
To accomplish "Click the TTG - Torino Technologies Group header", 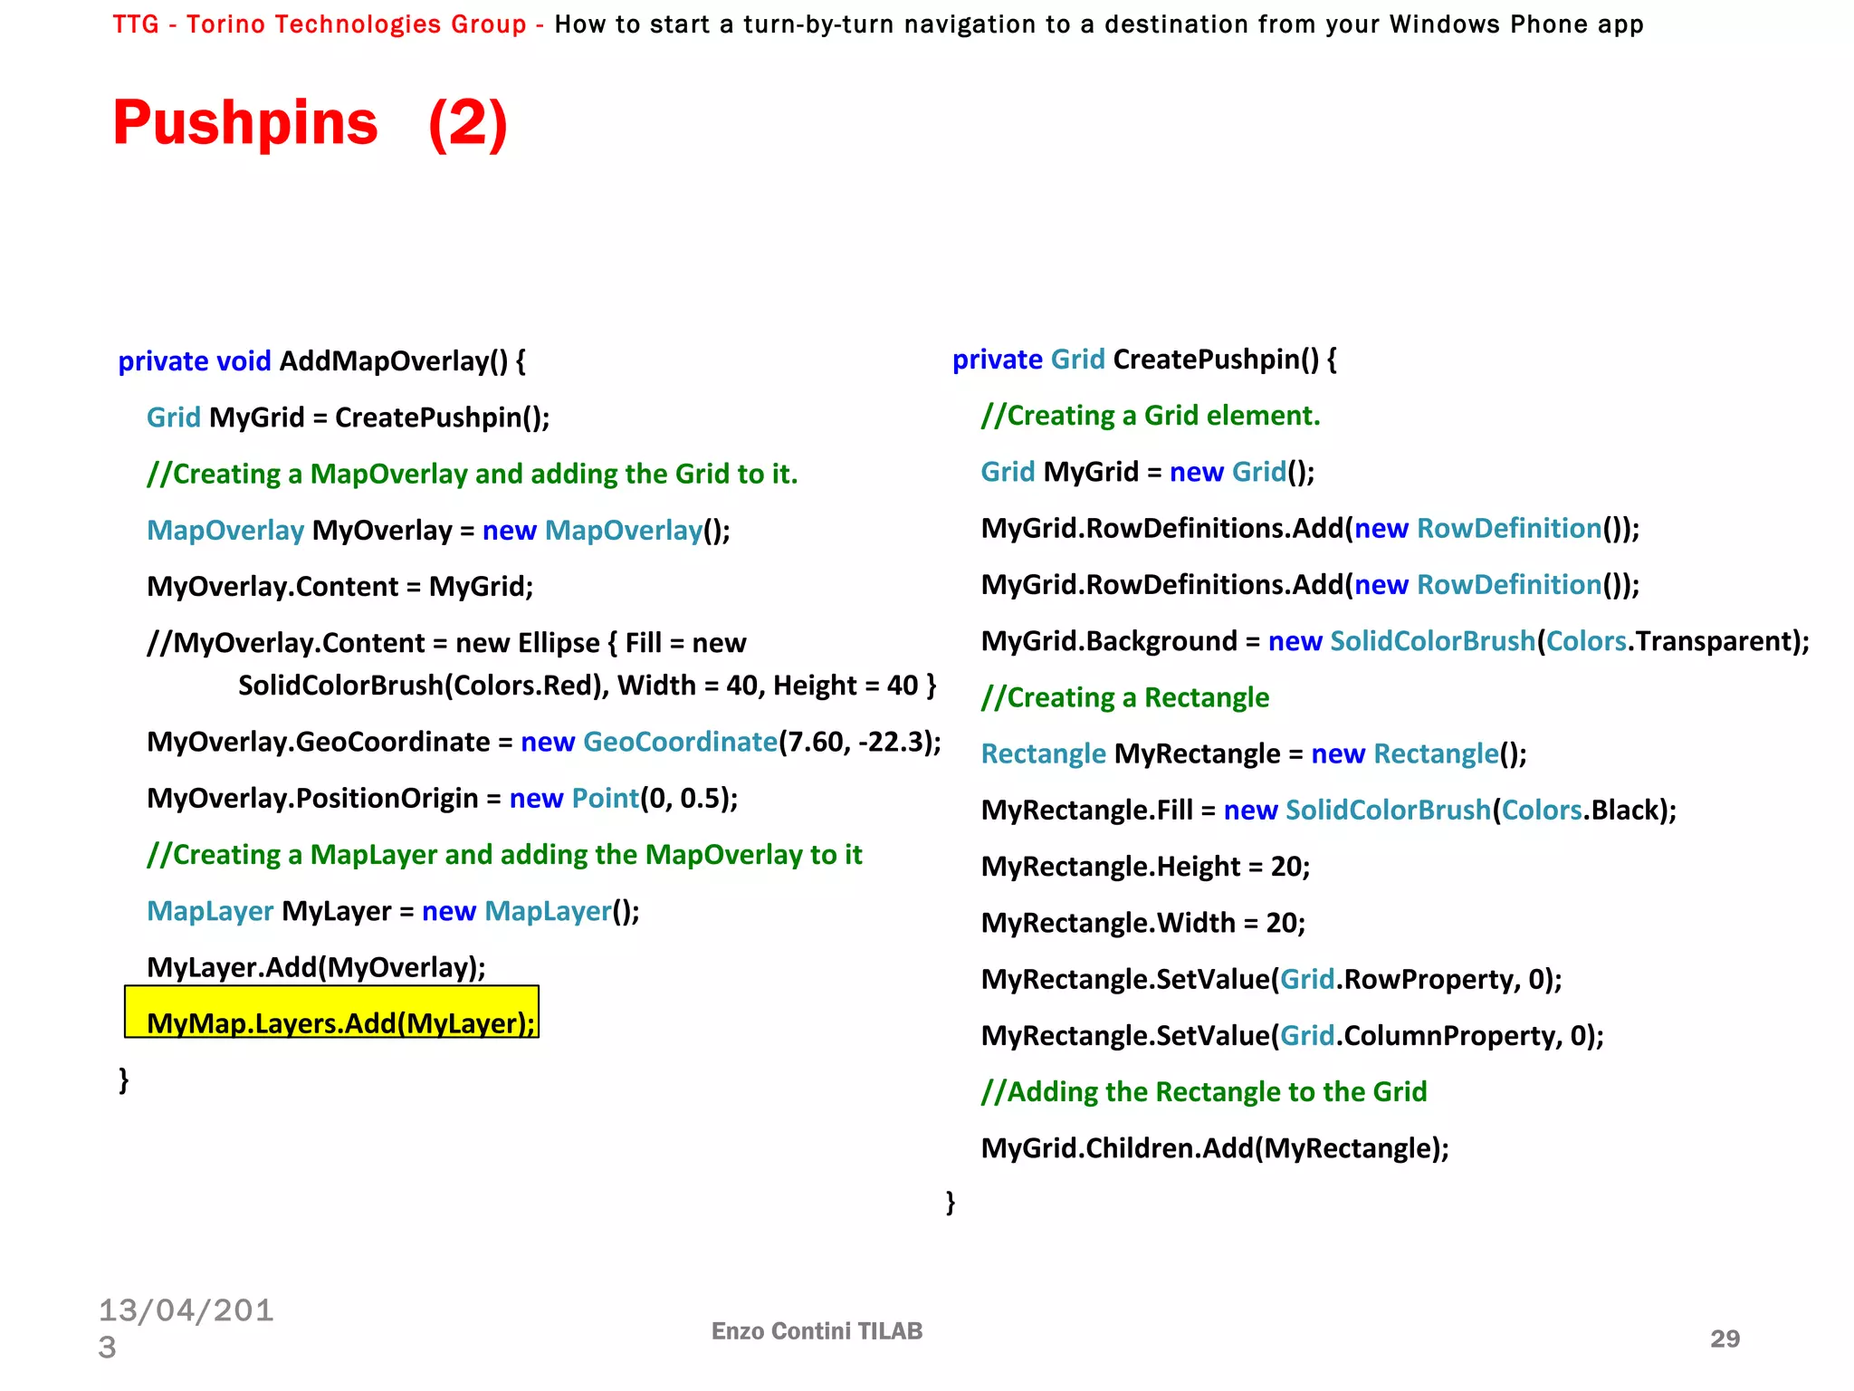I will [319, 24].
